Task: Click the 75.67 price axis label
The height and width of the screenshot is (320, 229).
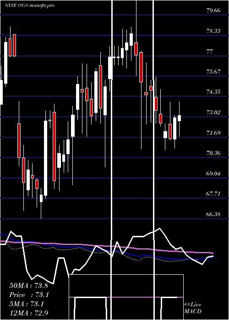Action: tap(213, 72)
